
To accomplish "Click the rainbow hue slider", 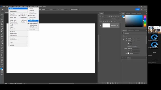I will (145, 21).
